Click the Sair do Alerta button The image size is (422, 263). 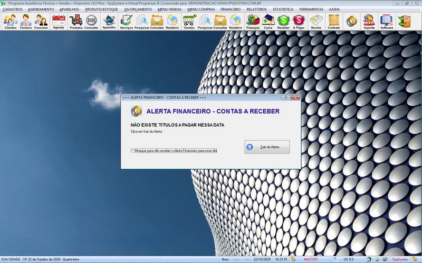pyautogui.click(x=267, y=147)
